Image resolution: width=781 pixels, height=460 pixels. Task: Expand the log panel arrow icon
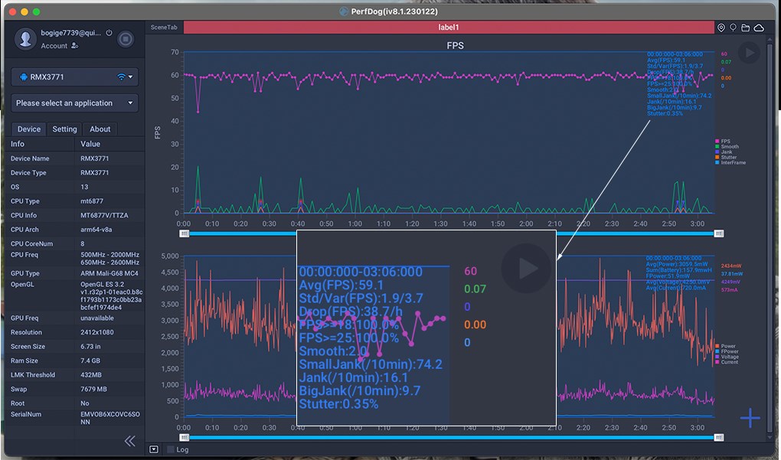154,449
